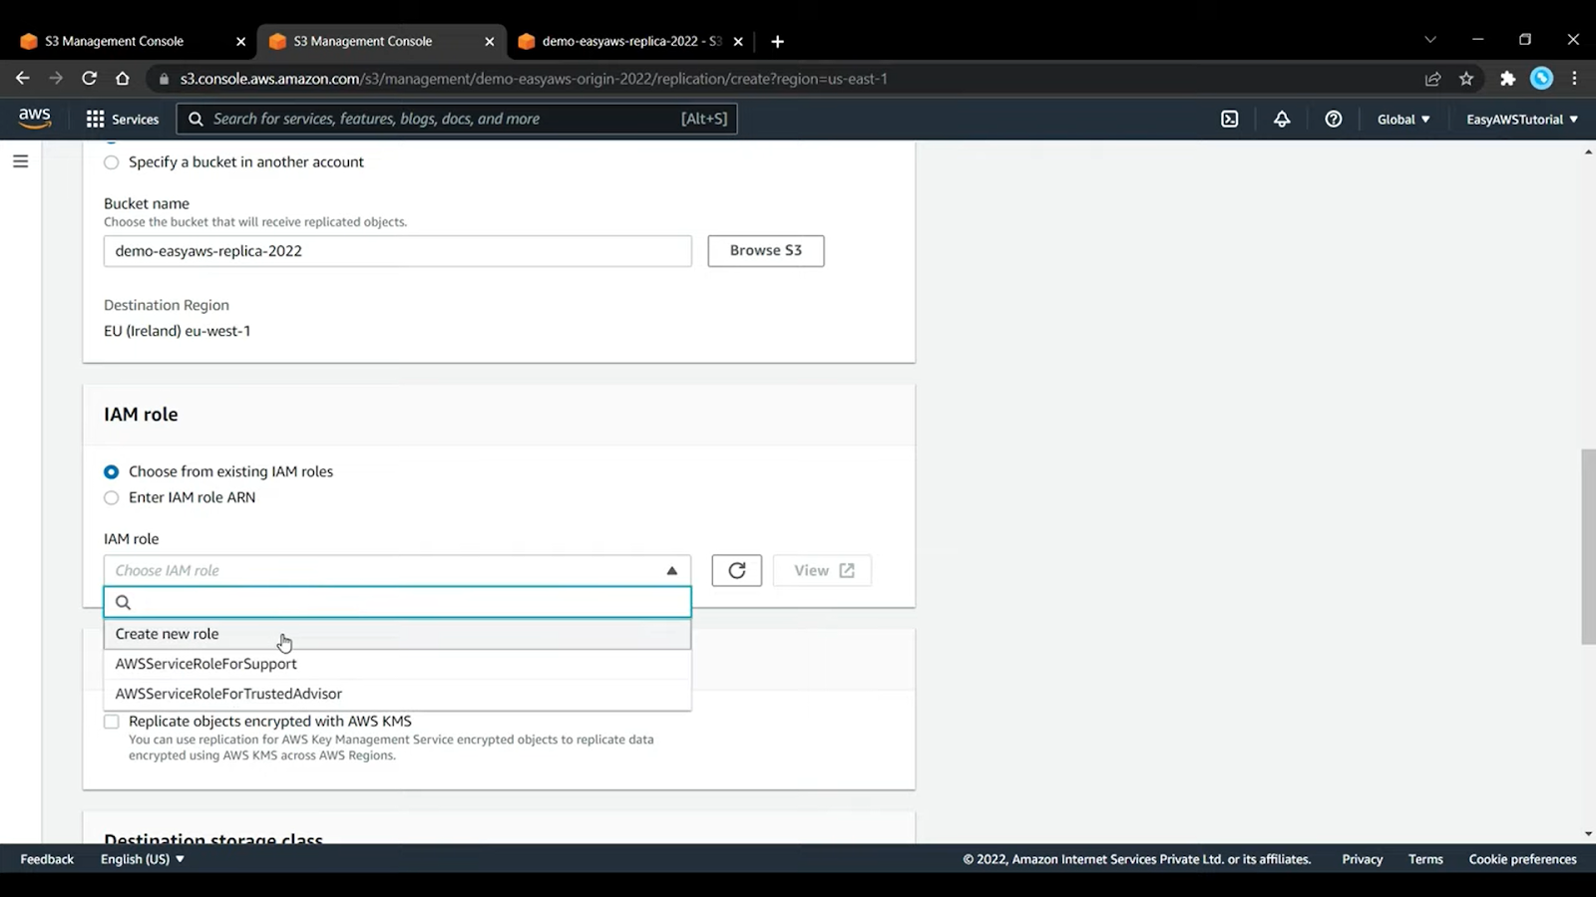Open the browser home page
The height and width of the screenshot is (897, 1596).
[123, 79]
